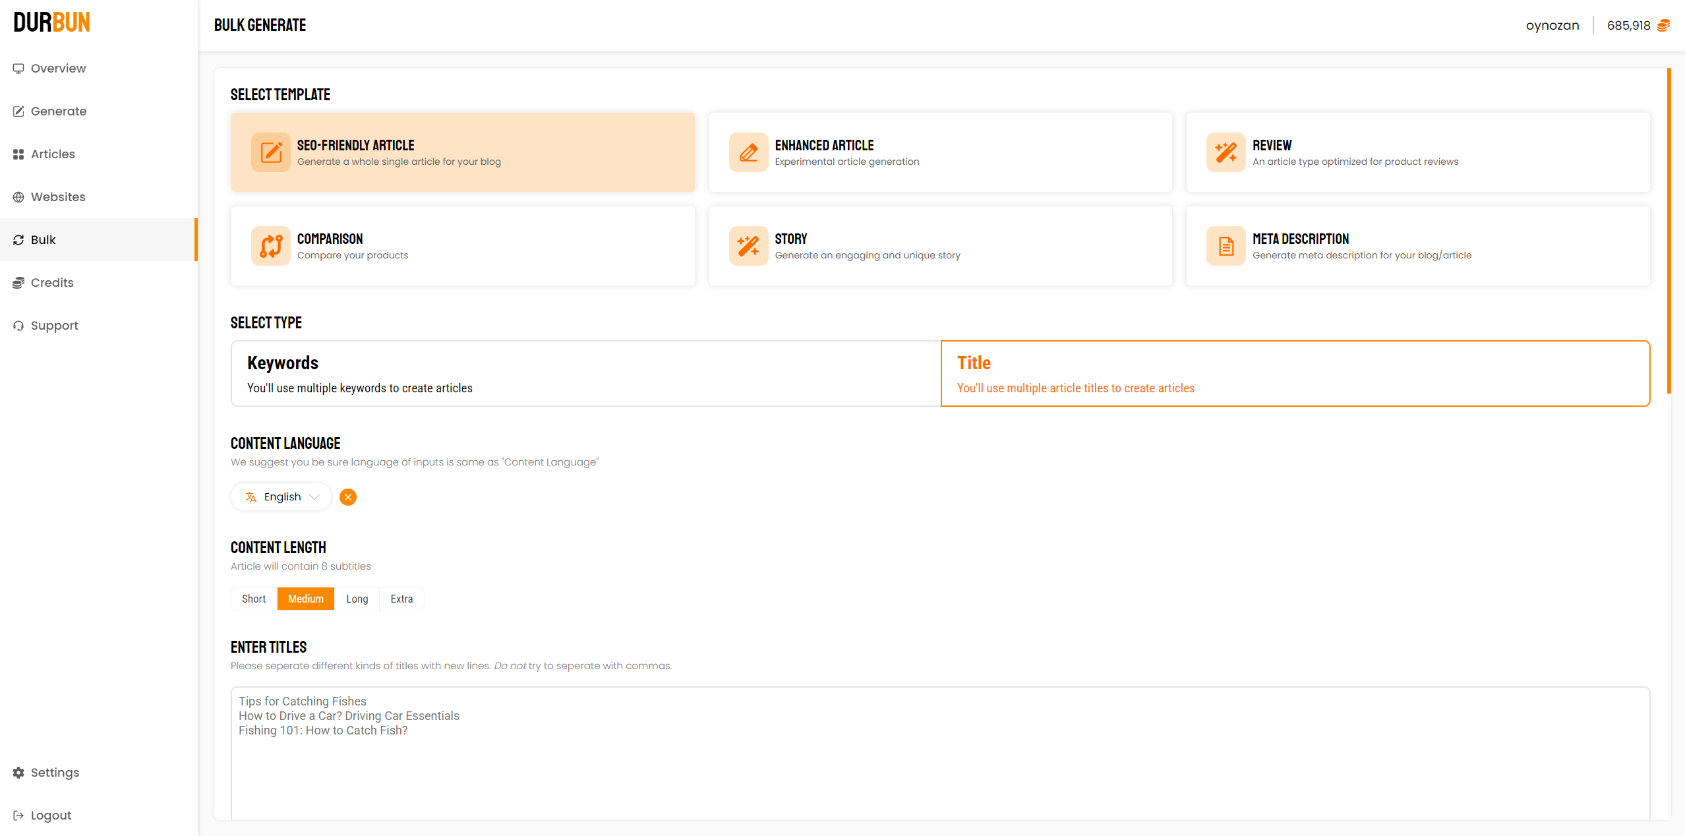Select the Keywords type option
Screen dimensions: 1685x836
coord(585,374)
